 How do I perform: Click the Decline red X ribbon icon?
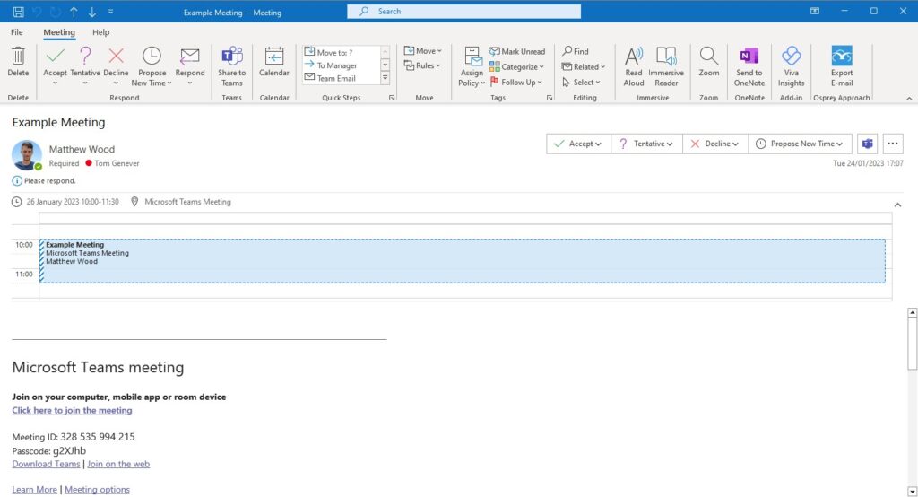pyautogui.click(x=116, y=57)
